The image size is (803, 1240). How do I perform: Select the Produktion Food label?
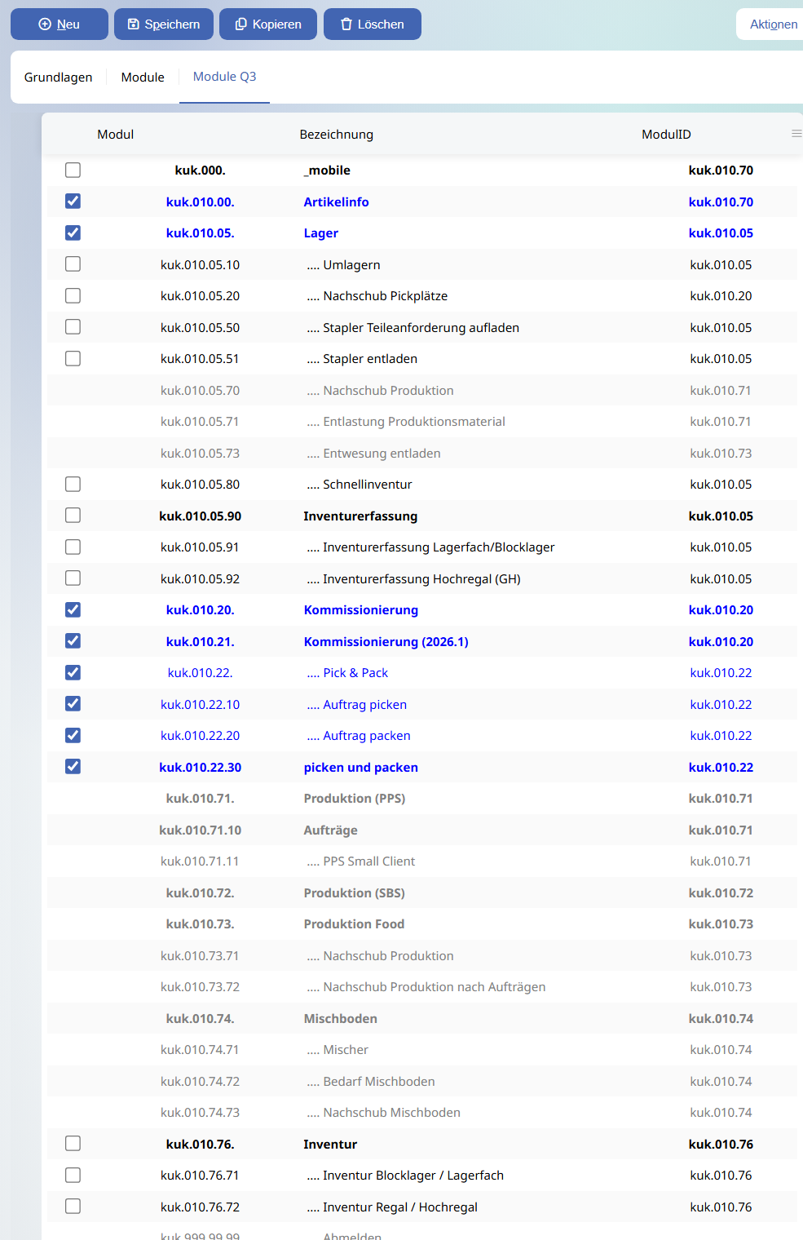point(354,924)
